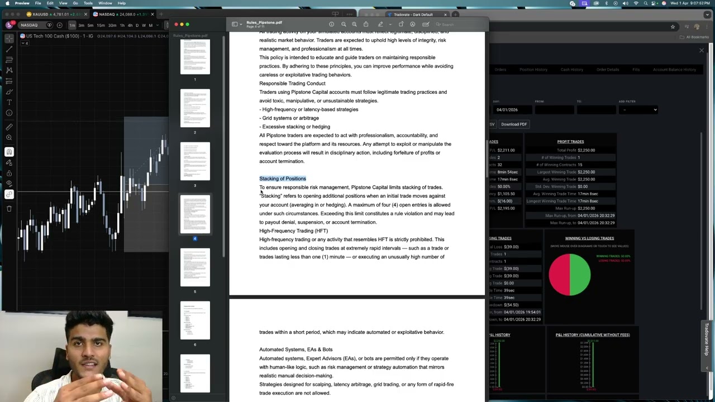Expand the timeframe dropdown chevron
Image resolution: width=715 pixels, height=402 pixels.
click(x=157, y=25)
